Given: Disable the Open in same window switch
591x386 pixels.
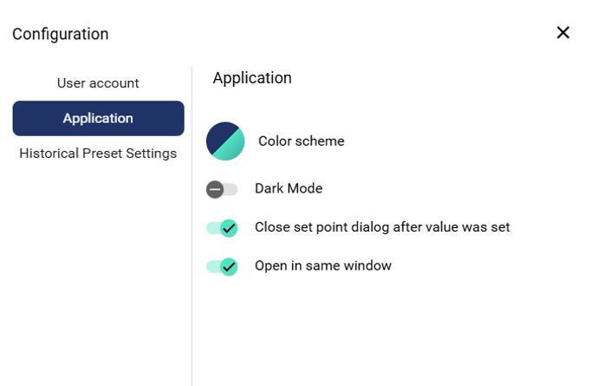Looking at the screenshot, I should click(222, 266).
